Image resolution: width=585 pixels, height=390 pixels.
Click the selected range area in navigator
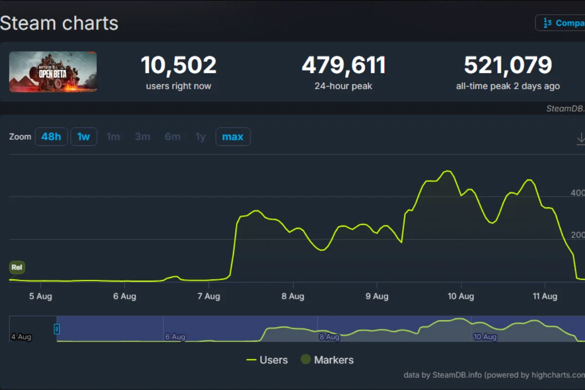pos(321,329)
